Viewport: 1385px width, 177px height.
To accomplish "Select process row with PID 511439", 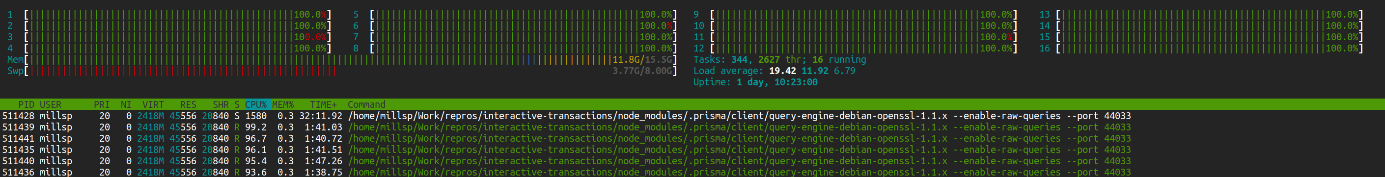I will [x=692, y=127].
